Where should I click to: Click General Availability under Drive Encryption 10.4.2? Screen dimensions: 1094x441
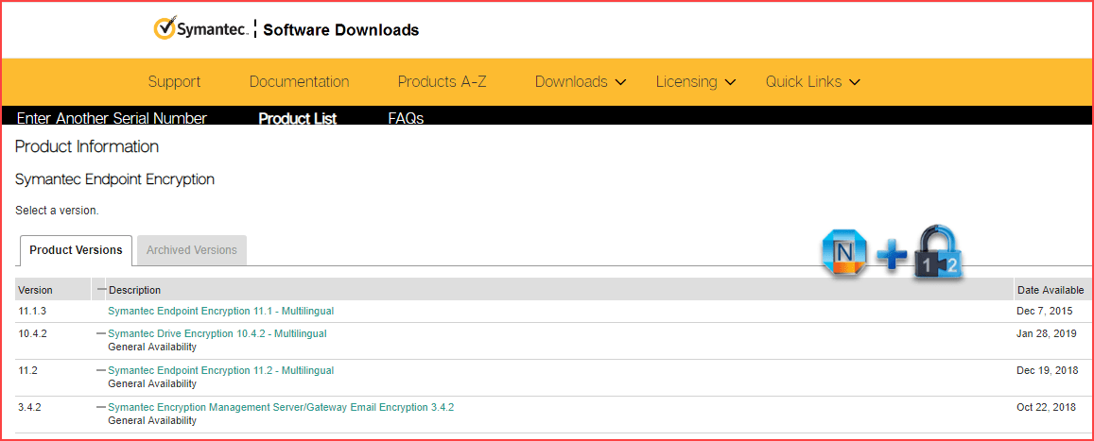click(152, 347)
